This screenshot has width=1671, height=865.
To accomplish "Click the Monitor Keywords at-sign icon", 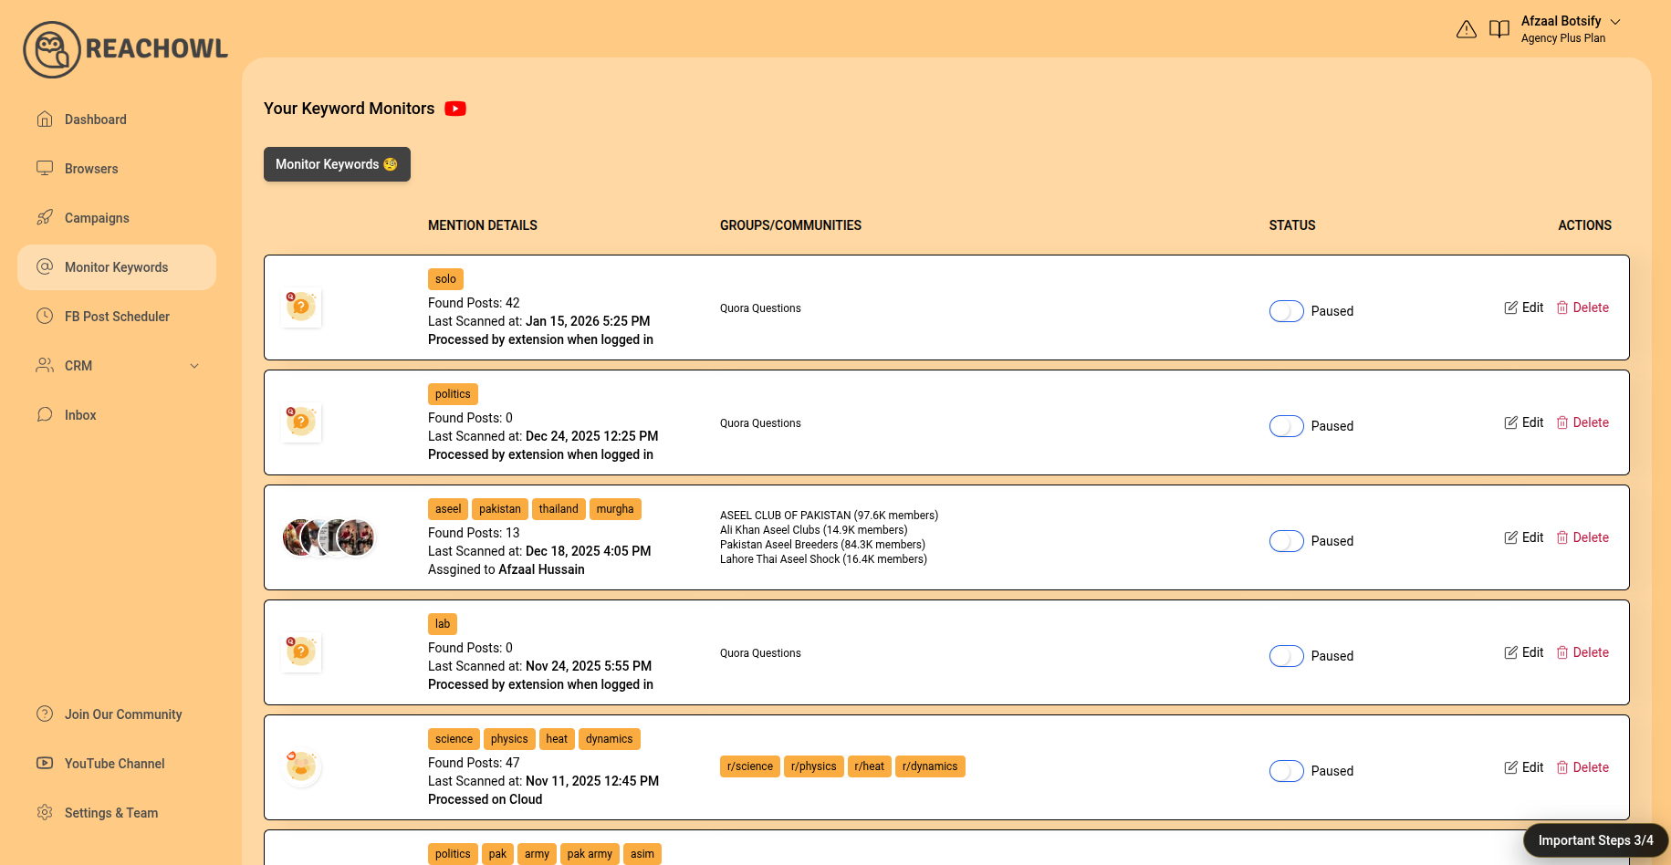I will pyautogui.click(x=45, y=266).
